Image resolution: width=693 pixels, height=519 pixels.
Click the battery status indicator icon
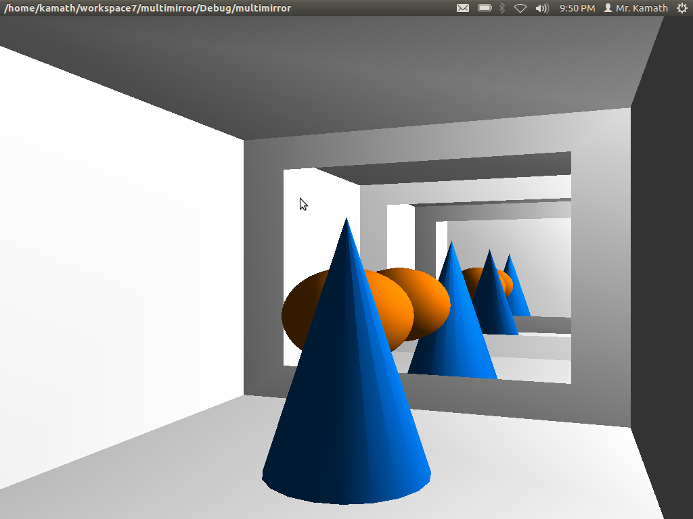coord(485,8)
